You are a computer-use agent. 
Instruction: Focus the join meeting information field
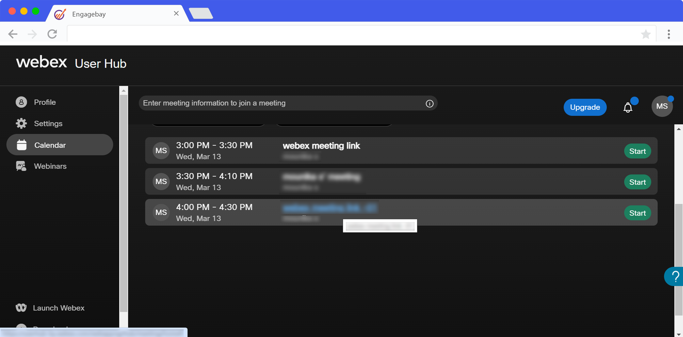pyautogui.click(x=288, y=103)
